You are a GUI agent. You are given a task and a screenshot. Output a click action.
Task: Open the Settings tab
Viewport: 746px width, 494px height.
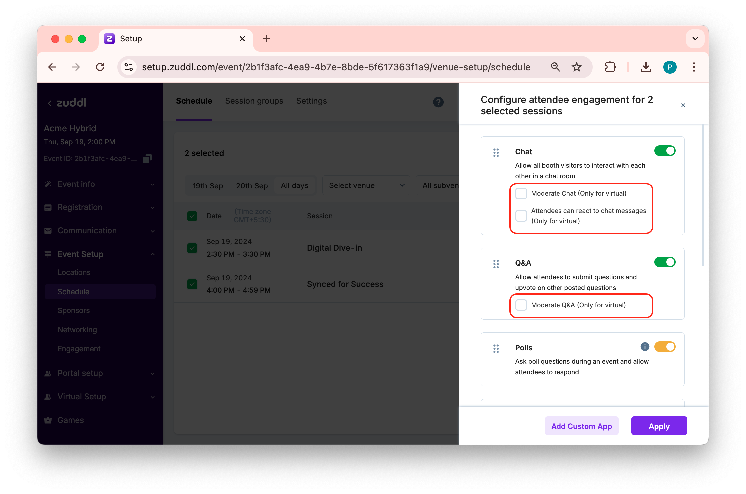[x=311, y=101]
